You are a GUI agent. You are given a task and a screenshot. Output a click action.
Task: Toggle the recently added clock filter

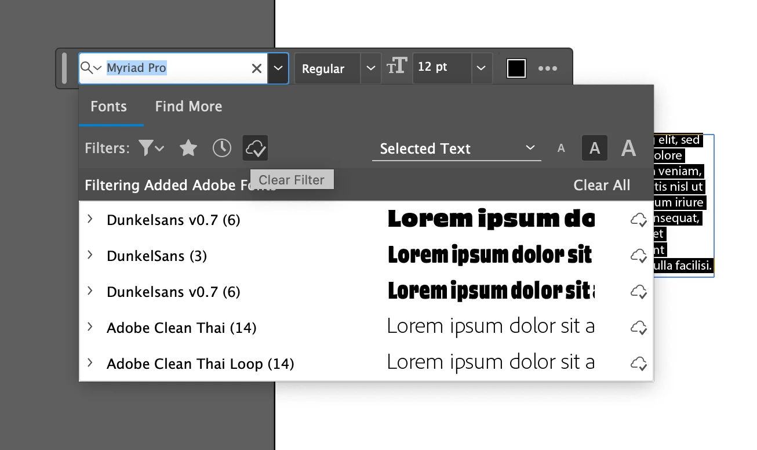pyautogui.click(x=222, y=148)
